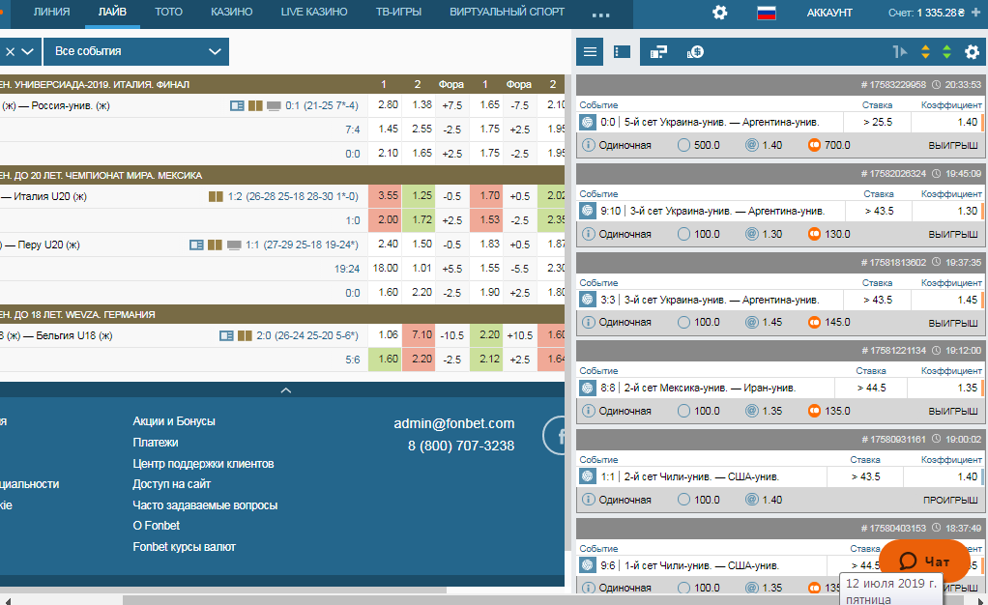This screenshot has height=605, width=988.
Task: Open match stats icon for Бельгия U18 row
Action: click(x=226, y=336)
